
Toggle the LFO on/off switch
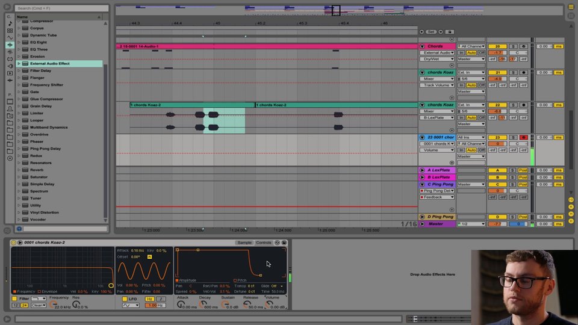tap(125, 299)
